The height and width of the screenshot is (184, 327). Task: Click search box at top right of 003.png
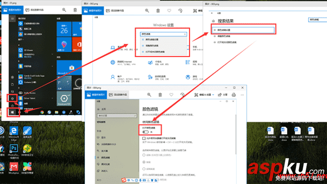317,20
